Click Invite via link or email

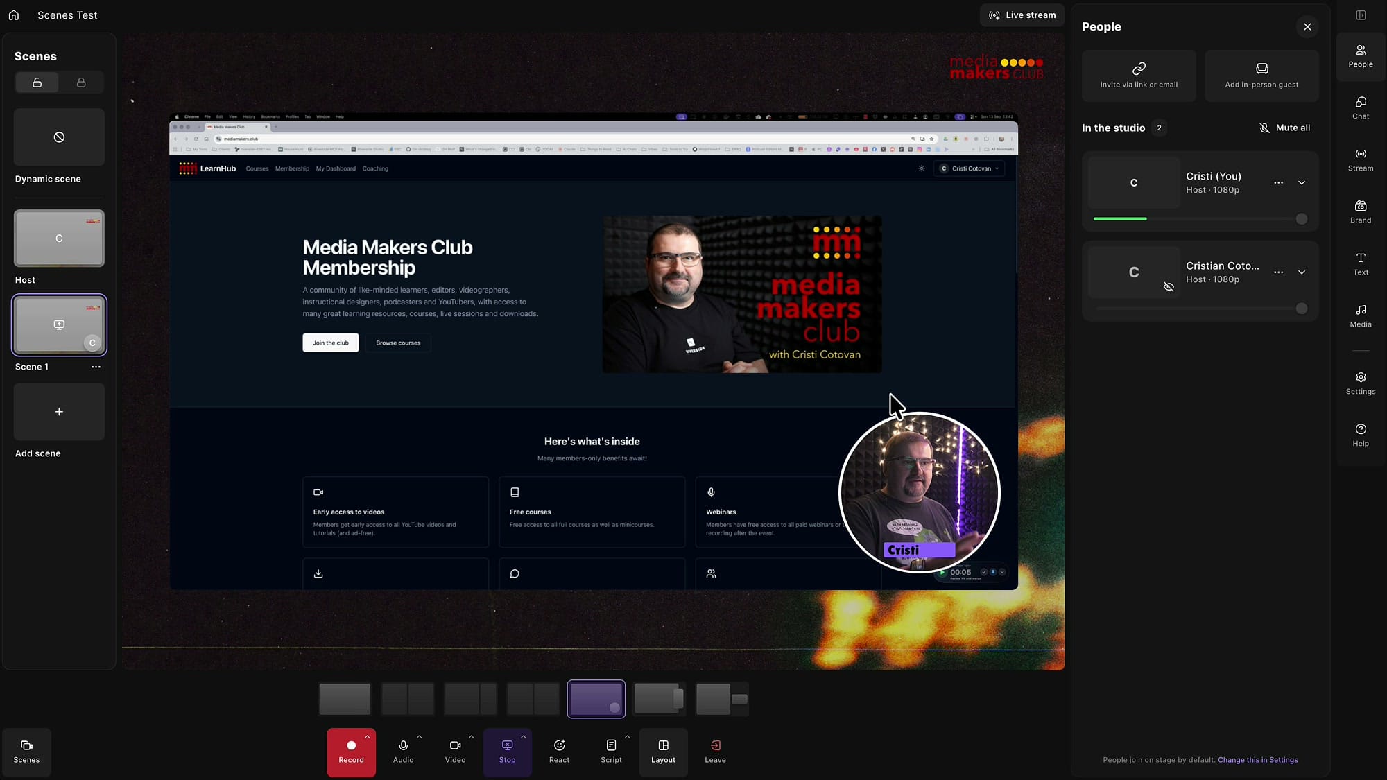[x=1139, y=76]
